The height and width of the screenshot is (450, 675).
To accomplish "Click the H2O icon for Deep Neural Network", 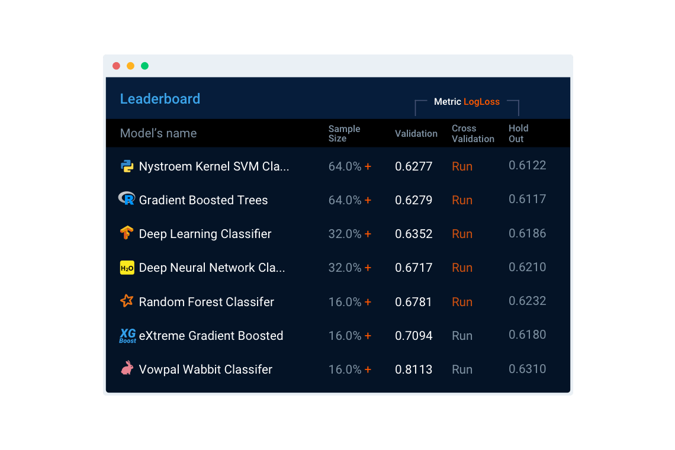I will [x=127, y=268].
